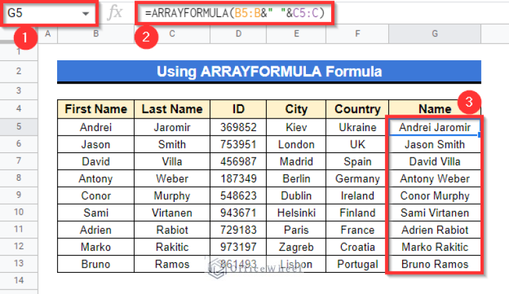Click the ID cell 456987

(238, 162)
